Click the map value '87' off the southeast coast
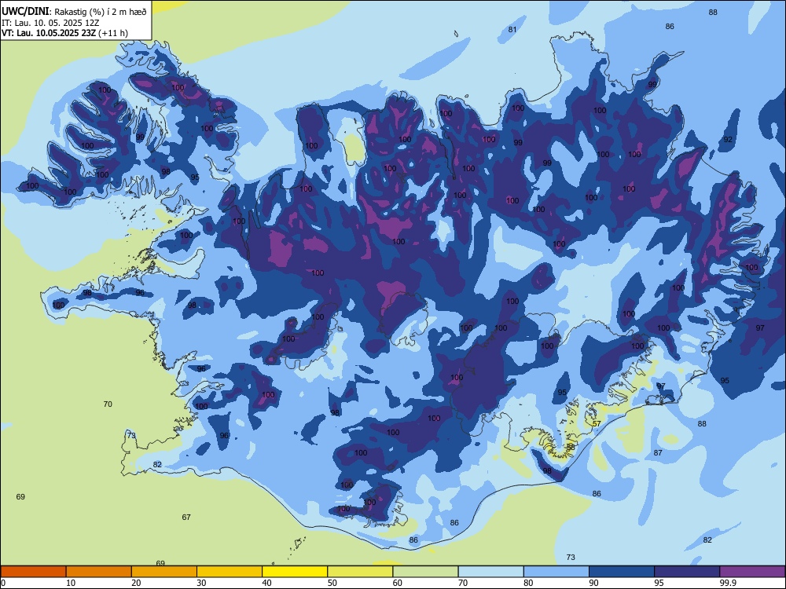786x589 pixels. [658, 453]
